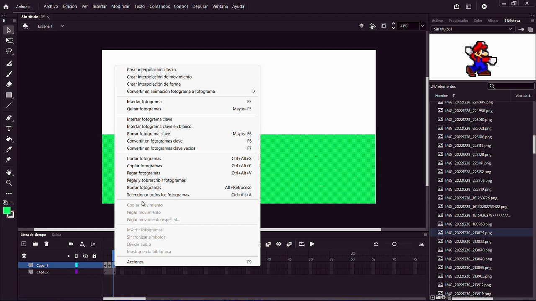Viewport: 536px width, 301px height.
Task: Choose 'Crear interpolación clásica' from context menu
Action: (x=151, y=69)
